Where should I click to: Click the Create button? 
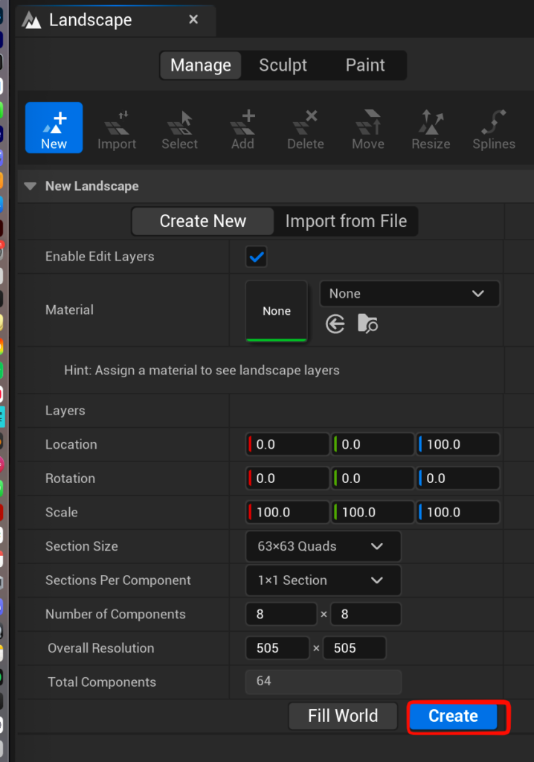pyautogui.click(x=453, y=716)
